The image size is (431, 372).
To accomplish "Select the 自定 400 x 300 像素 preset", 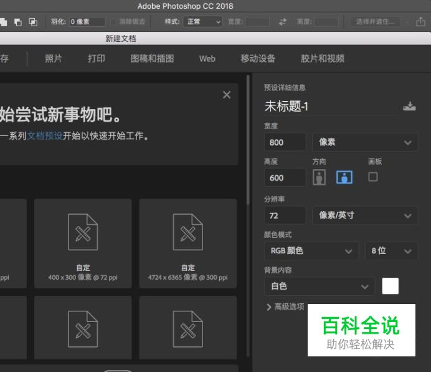I will point(83,243).
